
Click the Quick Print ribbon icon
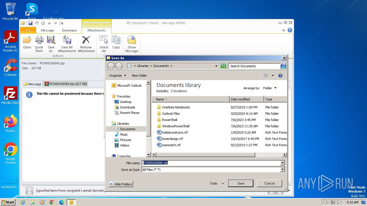click(x=39, y=44)
